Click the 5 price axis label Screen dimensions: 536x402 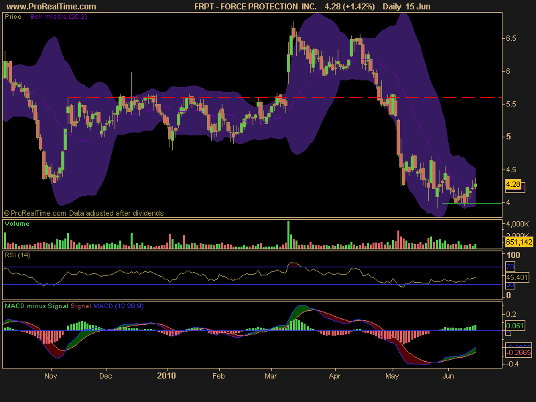pos(509,137)
